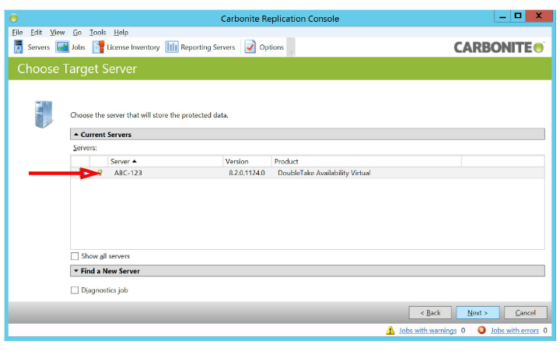Maximize the Carbonite Replication Console window
Viewport: 560px width, 355px height.
518,16
